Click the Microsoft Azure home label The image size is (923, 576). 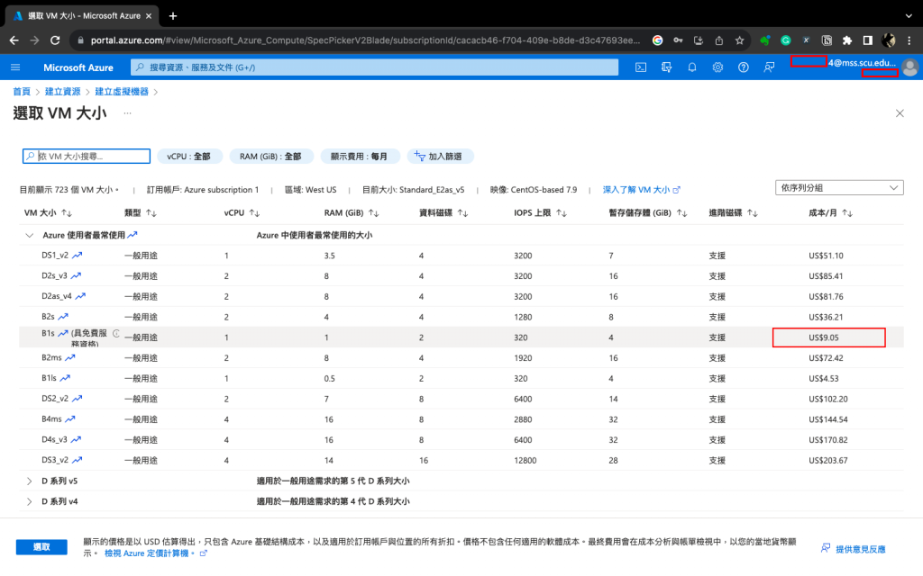click(x=78, y=67)
